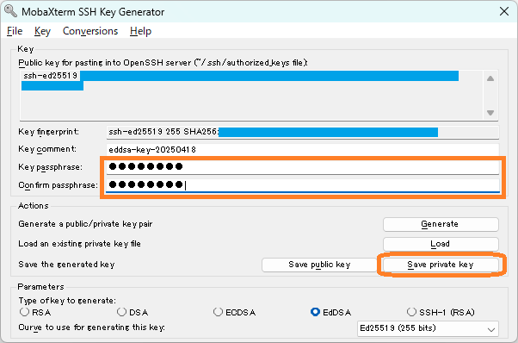Viewport: 518px width, 343px height.
Task: Click the Generate button
Action: pyautogui.click(x=441, y=224)
